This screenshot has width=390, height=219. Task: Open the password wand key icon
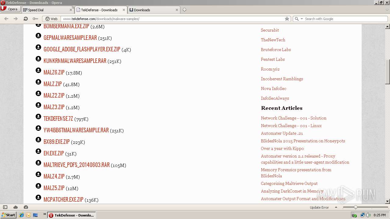pyautogui.click(x=35, y=19)
